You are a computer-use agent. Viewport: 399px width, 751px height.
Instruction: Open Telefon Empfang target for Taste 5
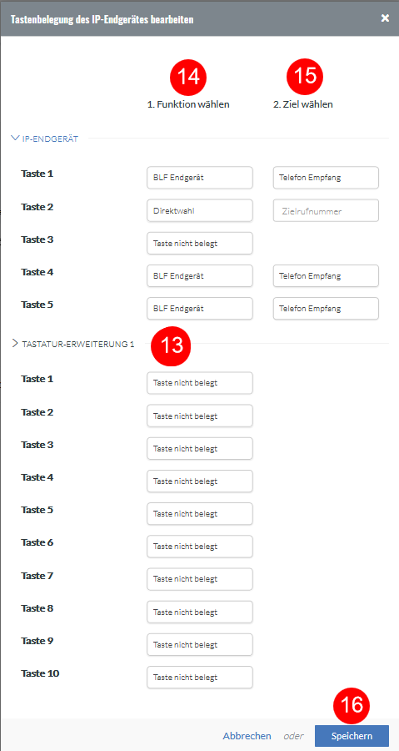coord(326,309)
